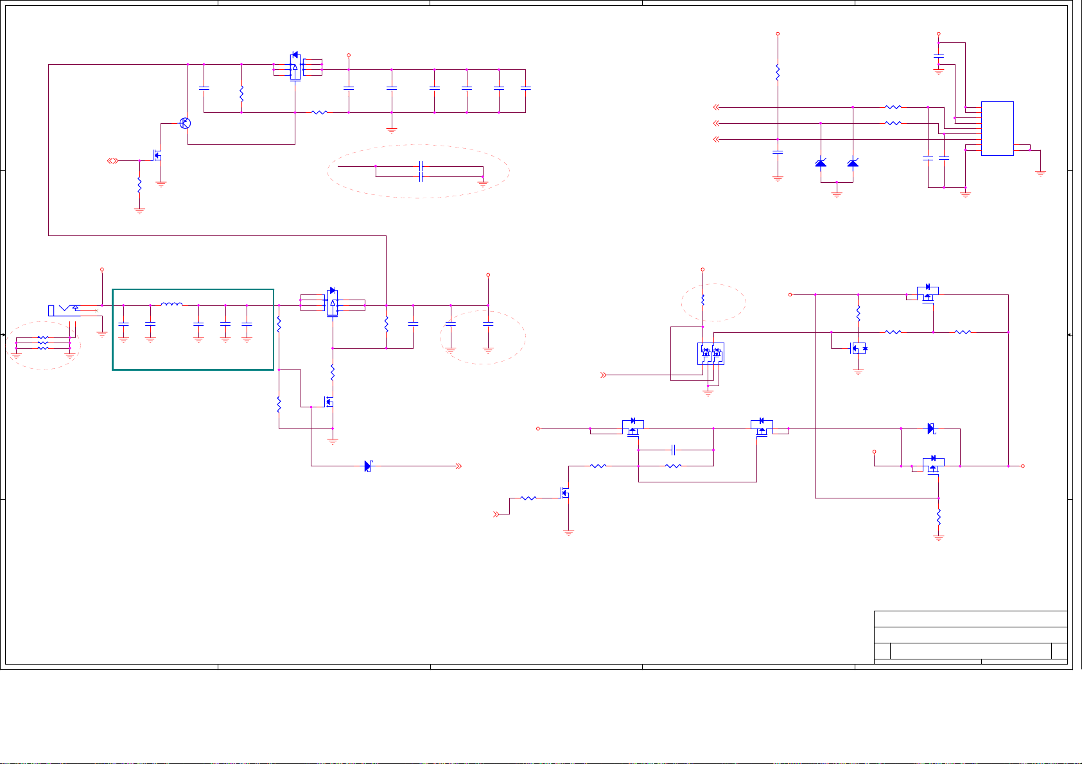The image size is (1082, 764).
Task: Select the ground symbol right of the IC block
Action: tap(1041, 173)
